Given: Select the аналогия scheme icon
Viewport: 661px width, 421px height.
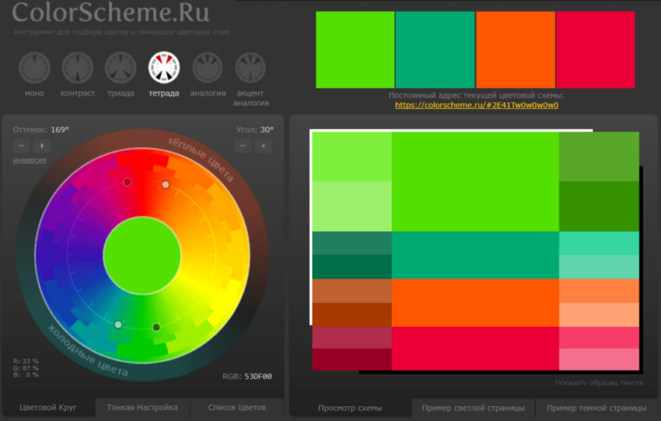Looking at the screenshot, I should (x=207, y=68).
